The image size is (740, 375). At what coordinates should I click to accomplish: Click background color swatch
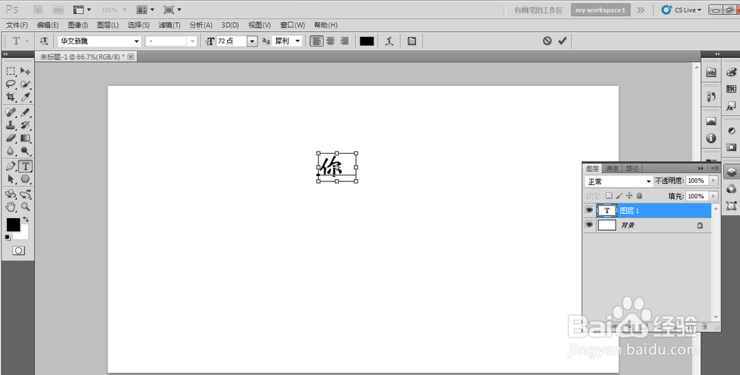[x=24, y=234]
